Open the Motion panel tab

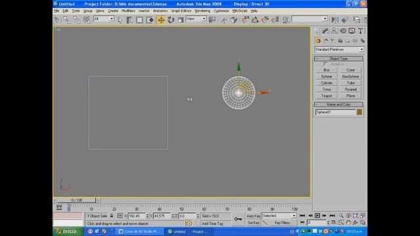click(x=343, y=31)
